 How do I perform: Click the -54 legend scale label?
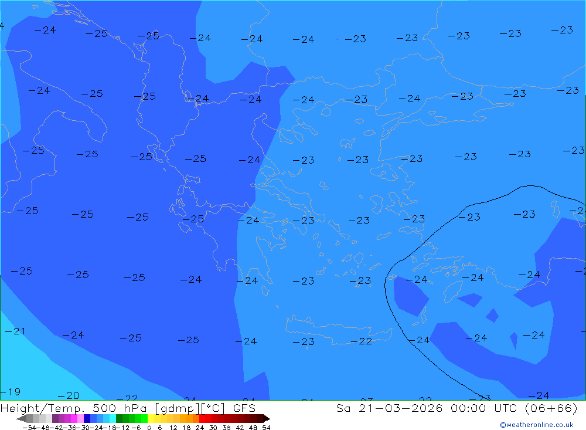click(x=29, y=428)
